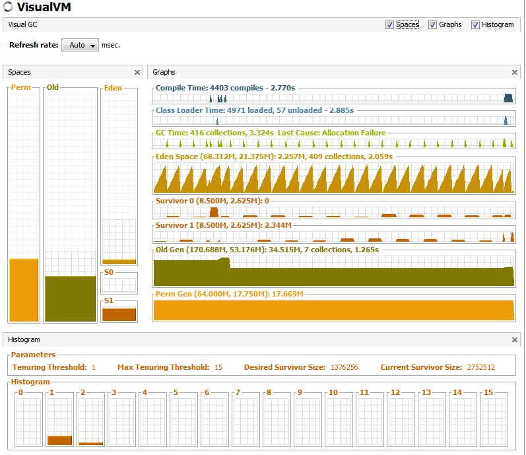The image size is (526, 455).
Task: Click the 'Refresh rate:' label
Action: (x=34, y=45)
